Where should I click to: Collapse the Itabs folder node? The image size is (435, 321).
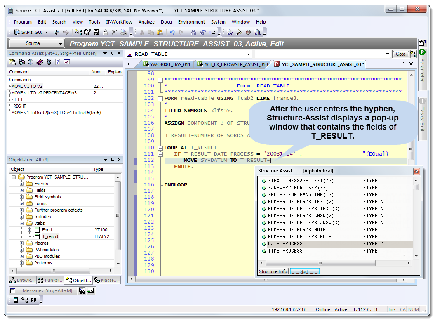click(22, 223)
